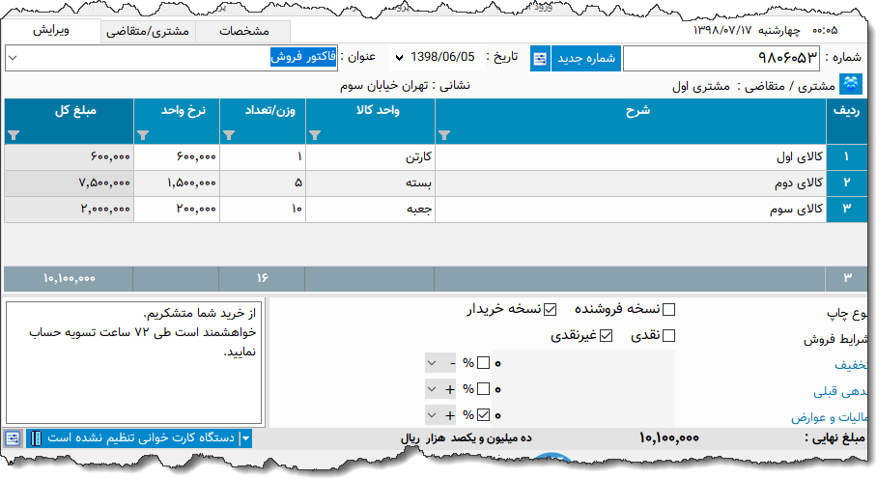Viewport: 877px width, 479px height.
Task: Toggle percent checkbox in بدهی قبلی row
Action: [483, 388]
